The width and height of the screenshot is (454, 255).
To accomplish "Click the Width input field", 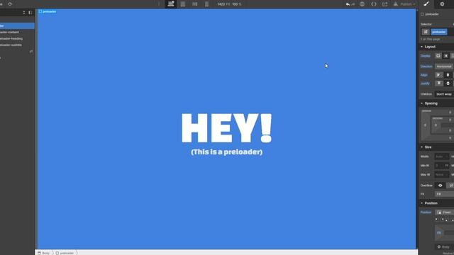I will click(x=441, y=157).
